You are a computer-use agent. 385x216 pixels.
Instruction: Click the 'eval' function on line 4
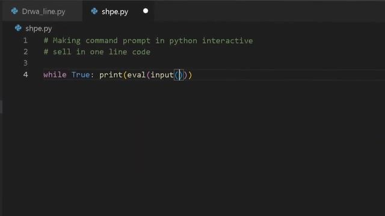(x=137, y=75)
